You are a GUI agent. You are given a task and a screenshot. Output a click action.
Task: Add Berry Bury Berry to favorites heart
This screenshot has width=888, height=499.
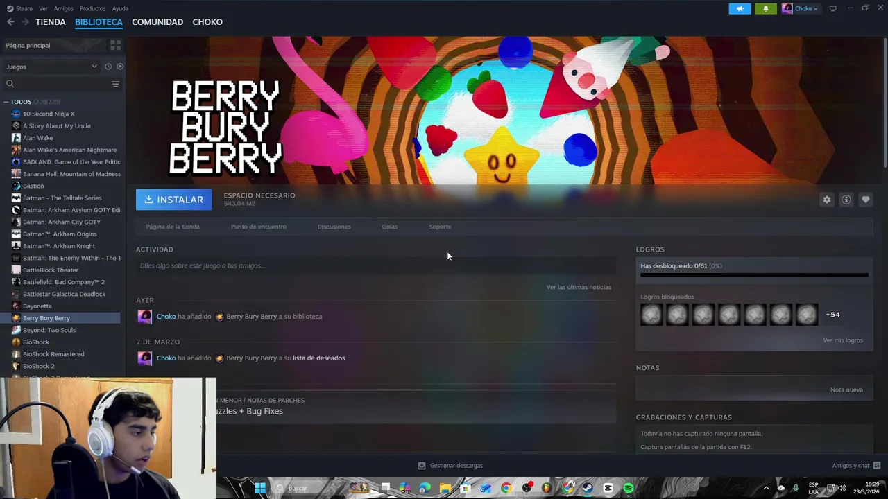(x=866, y=200)
